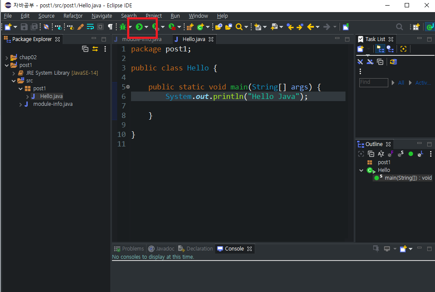Click the Coverage run icon
This screenshot has height=292, width=435.
tap(155, 27)
